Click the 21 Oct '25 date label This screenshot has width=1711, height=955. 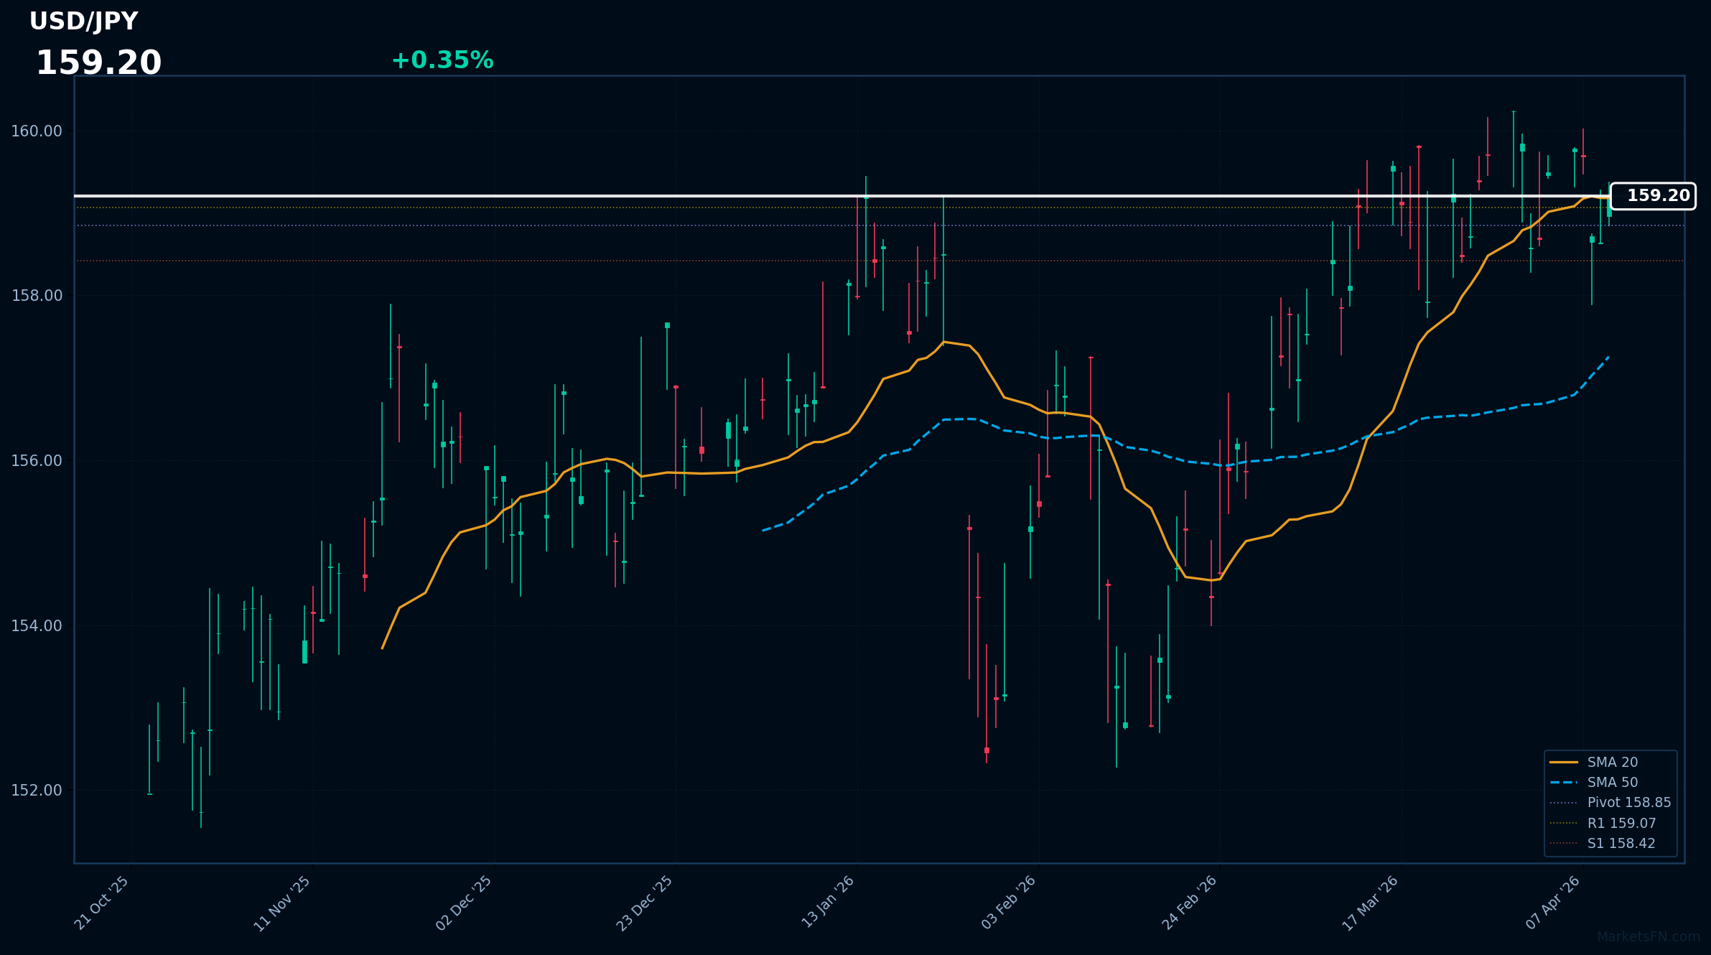(102, 903)
